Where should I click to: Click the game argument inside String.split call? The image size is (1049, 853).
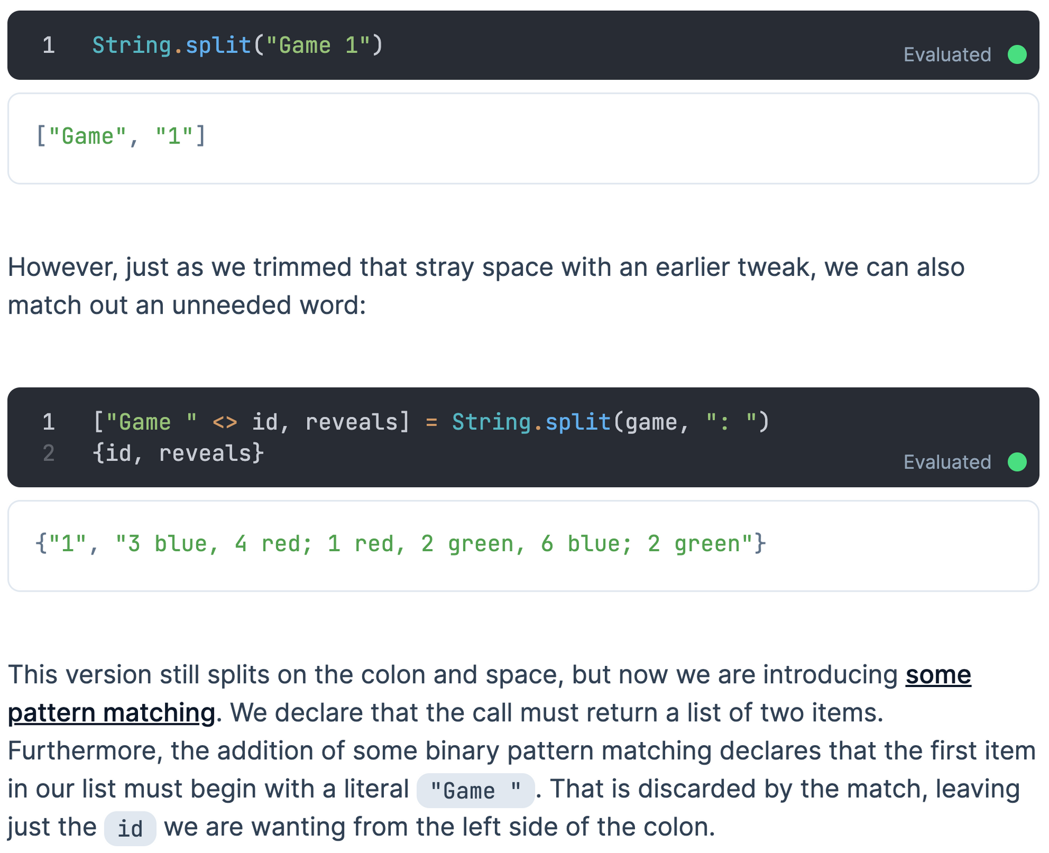pos(651,422)
